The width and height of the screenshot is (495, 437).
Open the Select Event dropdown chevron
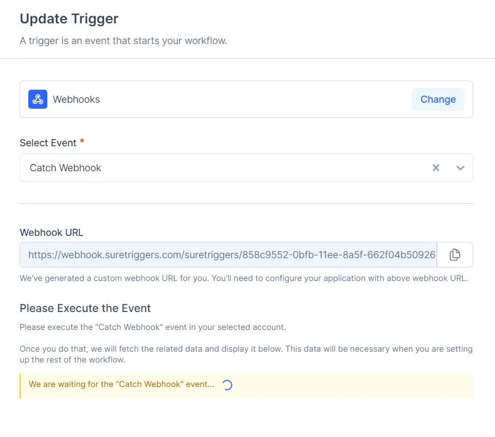tap(460, 168)
